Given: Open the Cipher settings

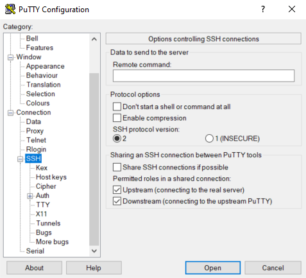Looking at the screenshot, I should (x=46, y=186).
